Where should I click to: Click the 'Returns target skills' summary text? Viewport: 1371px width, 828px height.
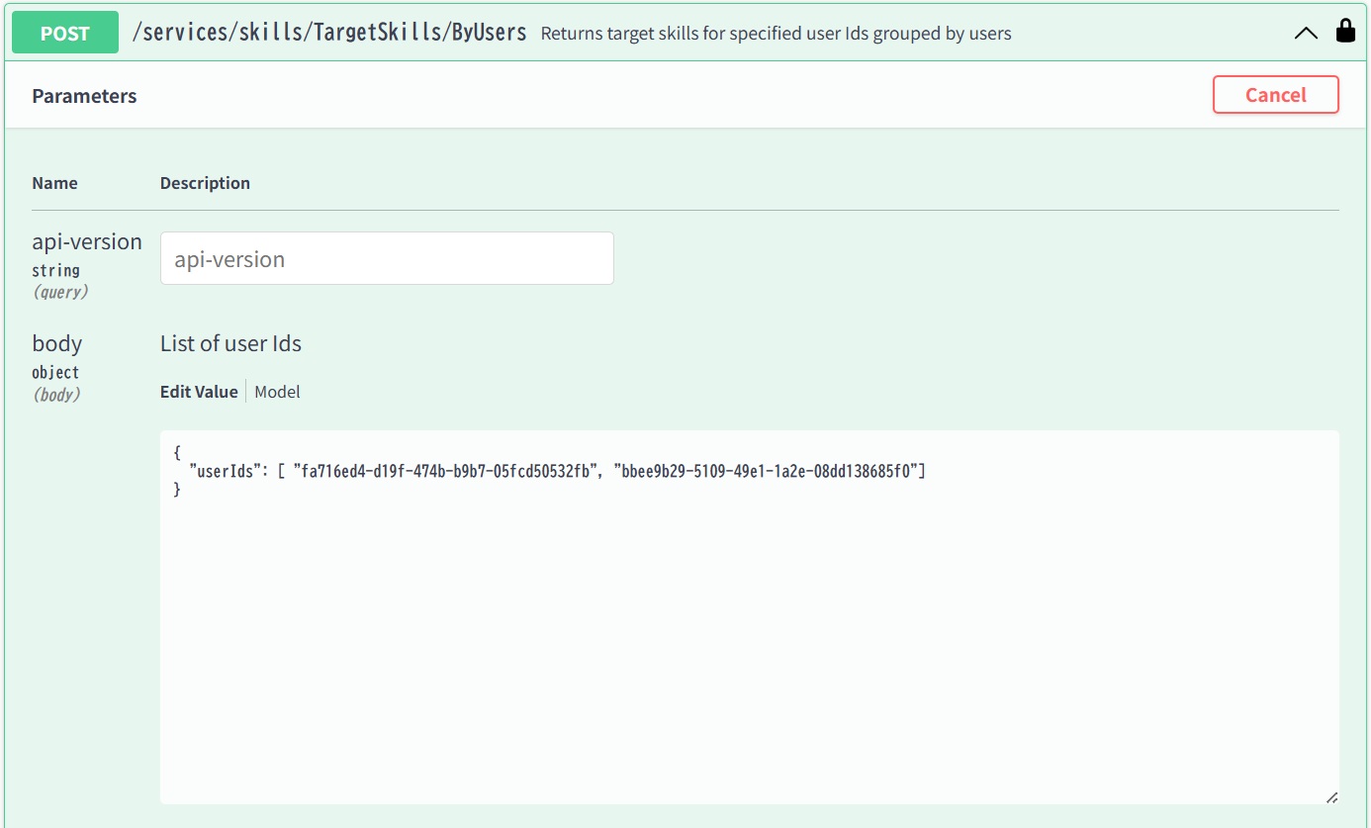(x=777, y=34)
